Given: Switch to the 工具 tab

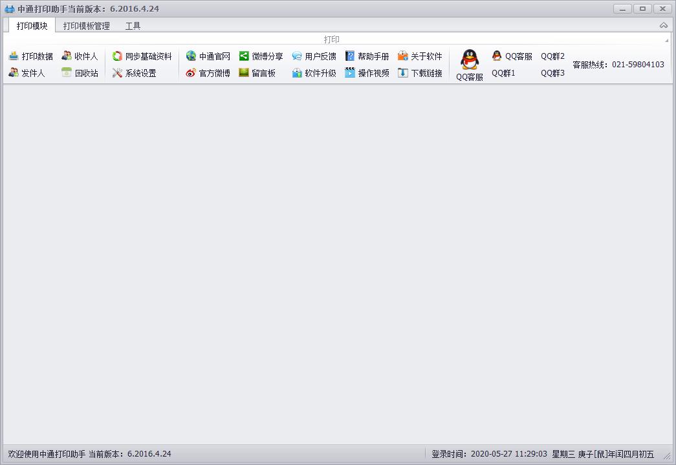Looking at the screenshot, I should point(133,26).
